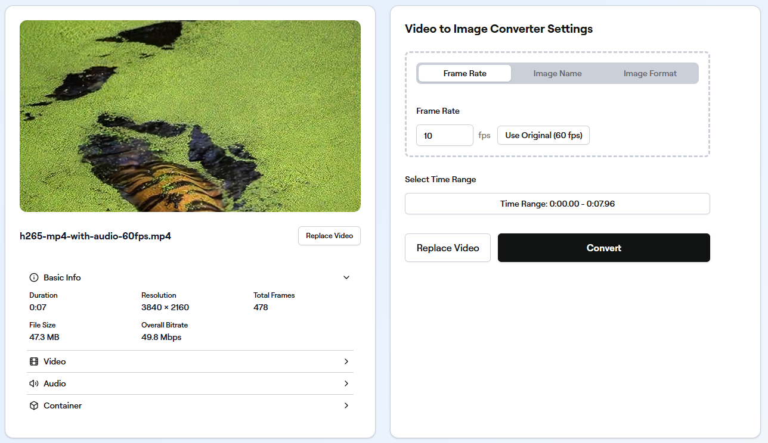Click the Audio speaker icon
Screen dimensions: 768x443
pyautogui.click(x=34, y=383)
